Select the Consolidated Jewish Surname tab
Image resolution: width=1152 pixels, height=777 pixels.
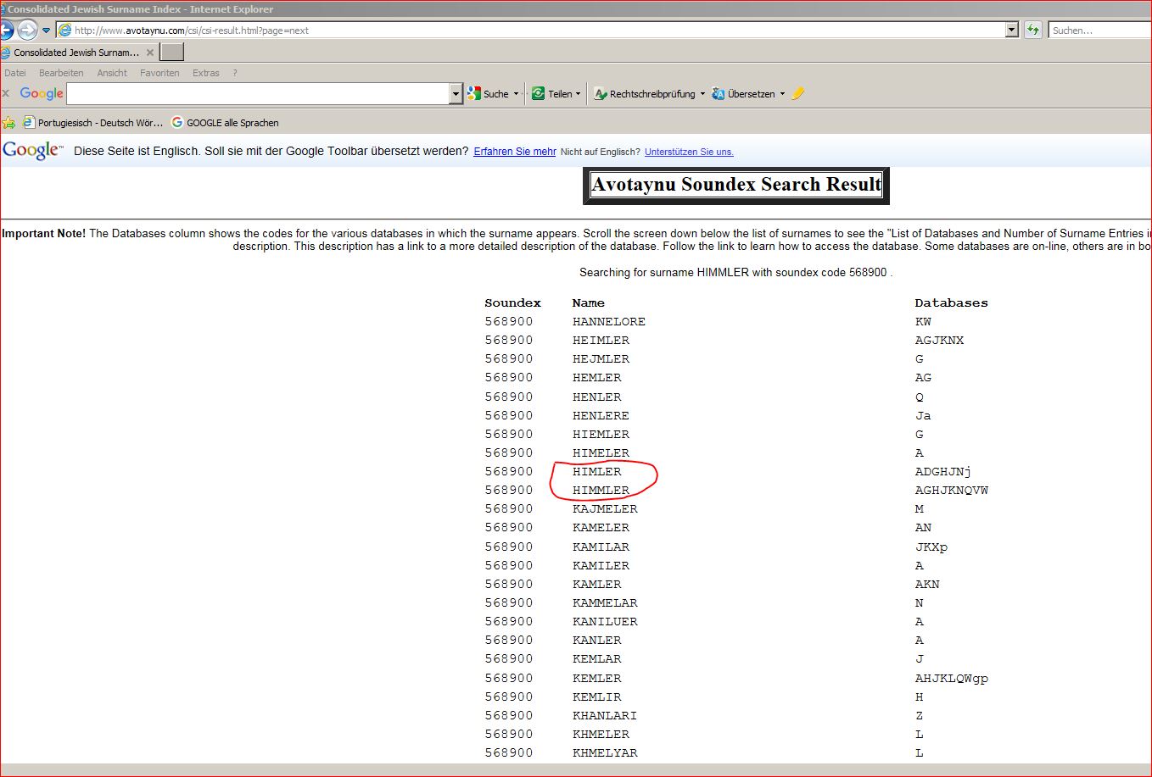[x=75, y=53]
